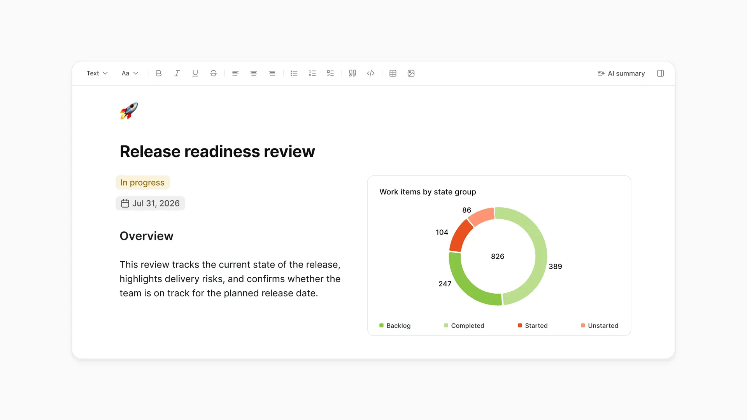Select the Started legend item
This screenshot has height=420, width=747.
[x=533, y=325]
